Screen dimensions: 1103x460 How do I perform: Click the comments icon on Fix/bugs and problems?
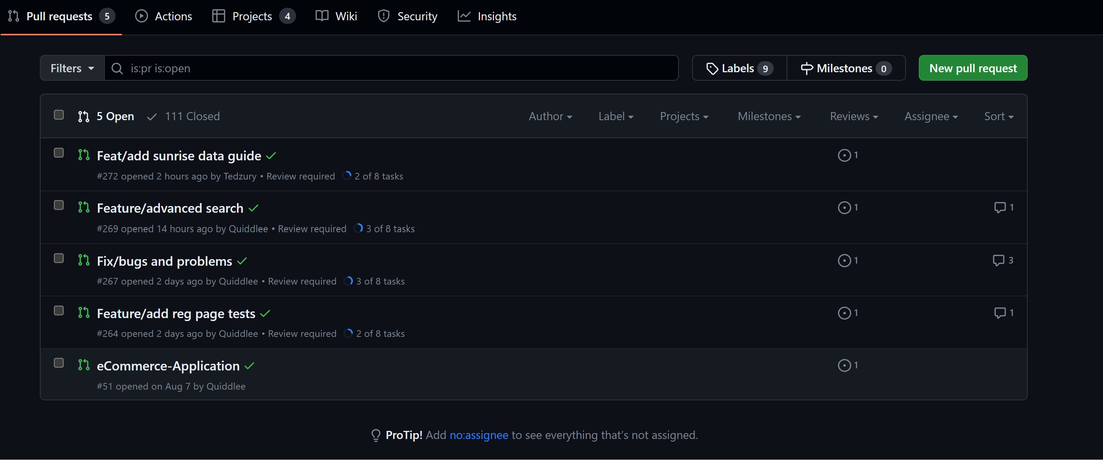pyautogui.click(x=998, y=260)
